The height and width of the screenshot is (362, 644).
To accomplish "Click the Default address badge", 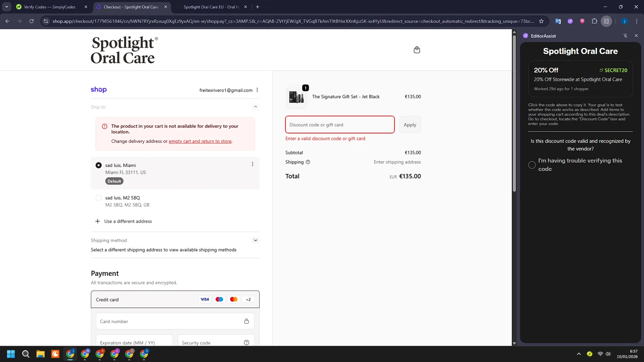I will [x=114, y=181].
